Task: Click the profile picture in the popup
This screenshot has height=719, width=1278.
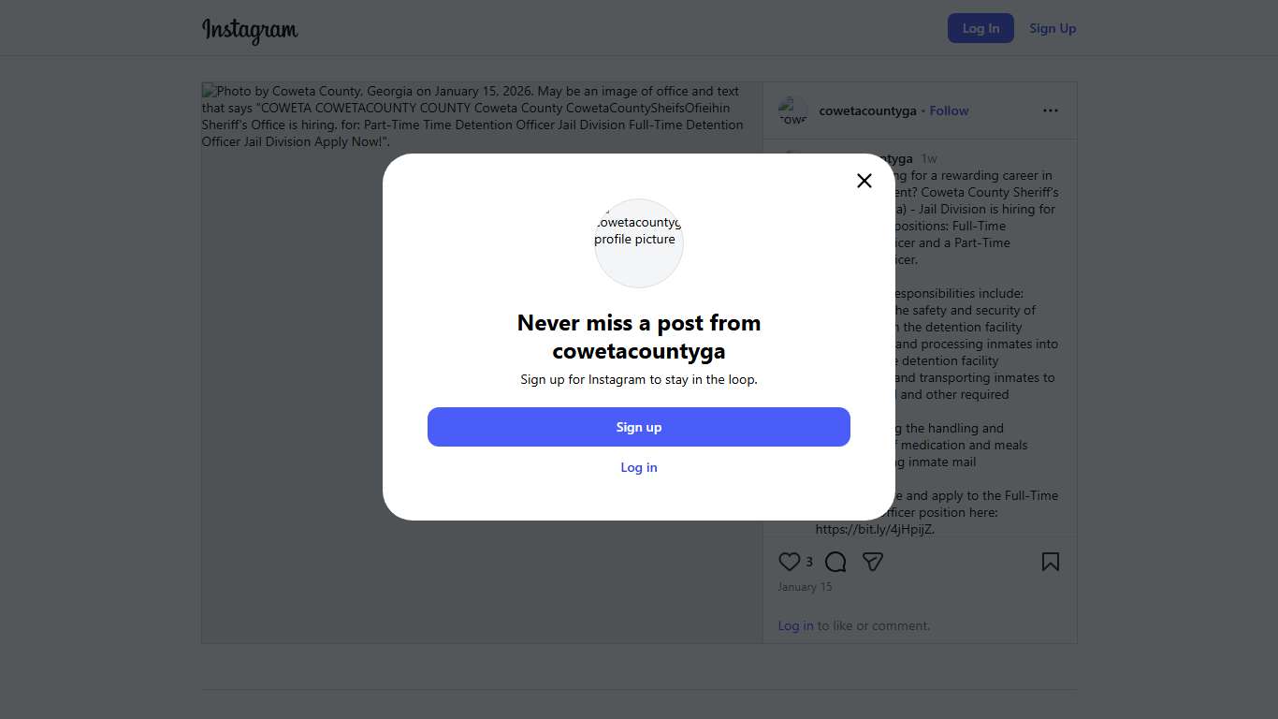Action: point(639,243)
